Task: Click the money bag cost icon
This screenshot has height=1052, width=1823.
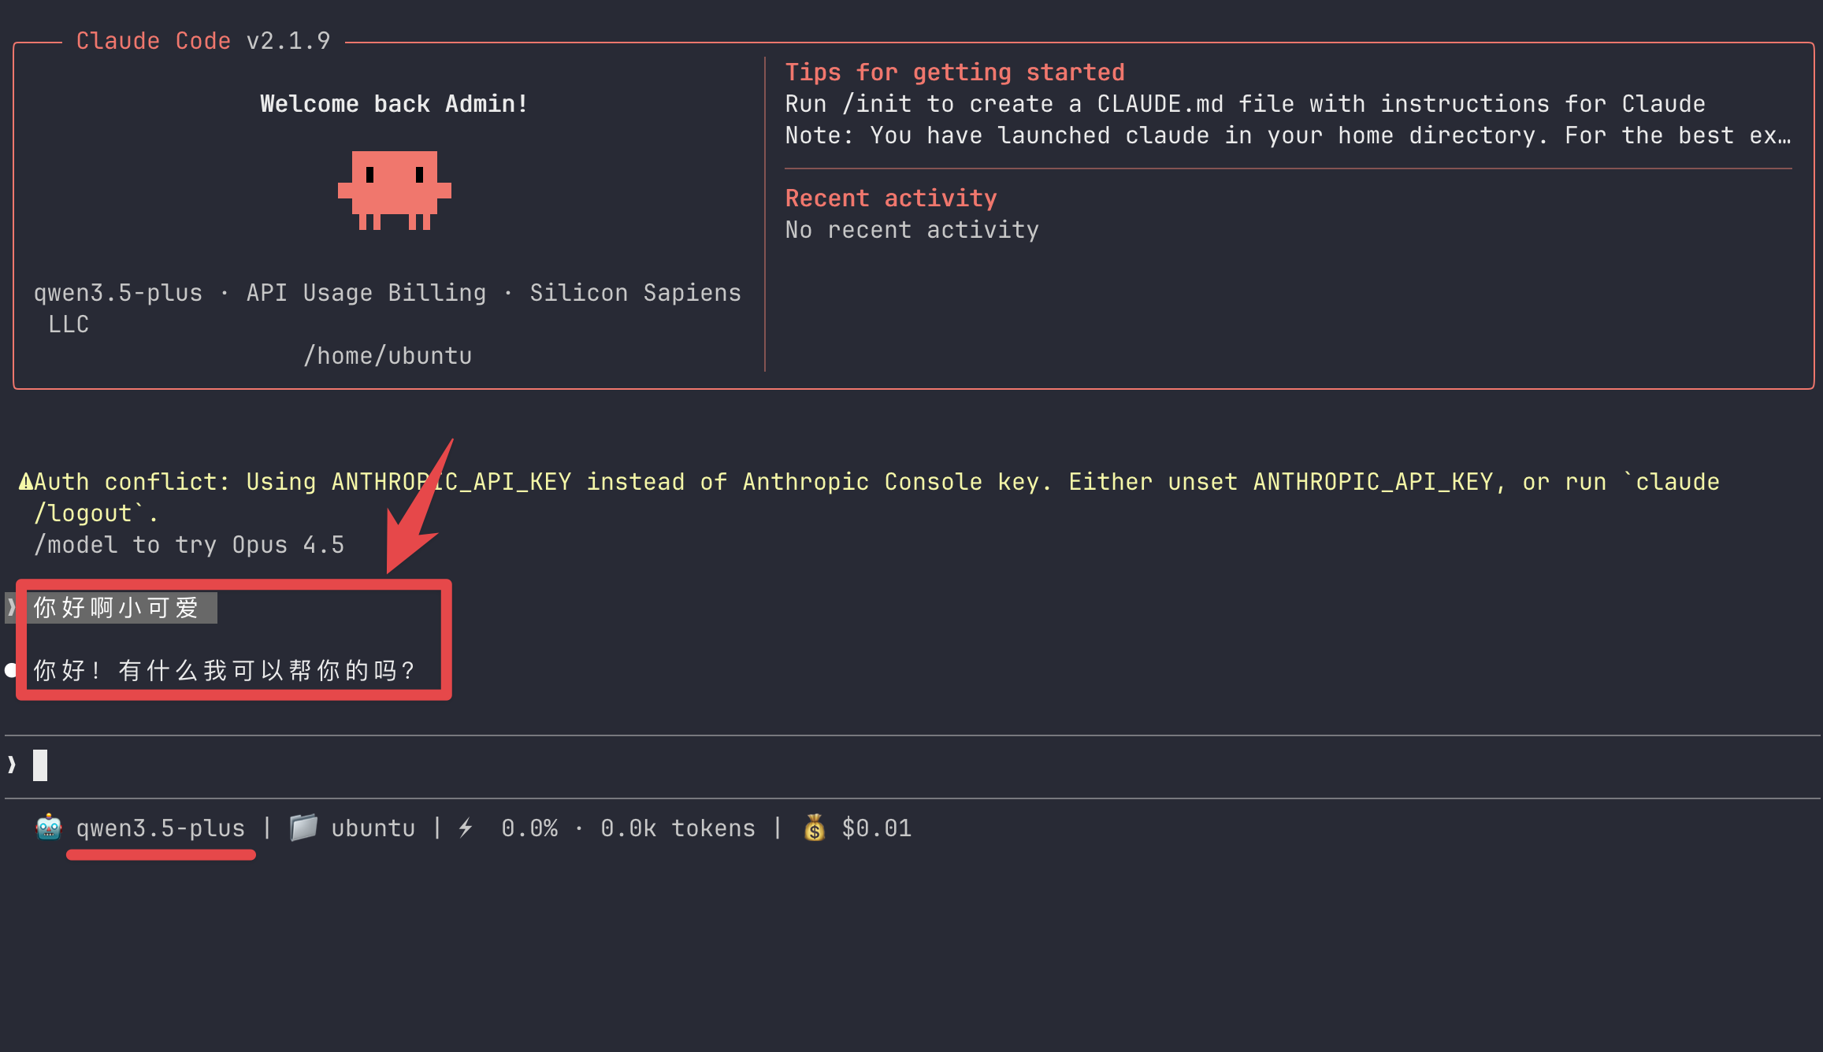Action: [815, 828]
